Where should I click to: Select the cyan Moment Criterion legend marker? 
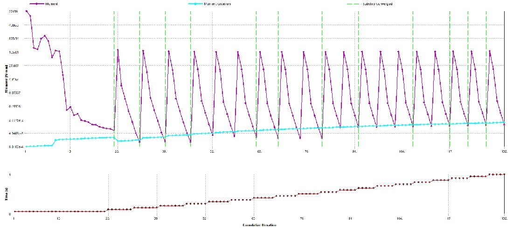pos(198,4)
